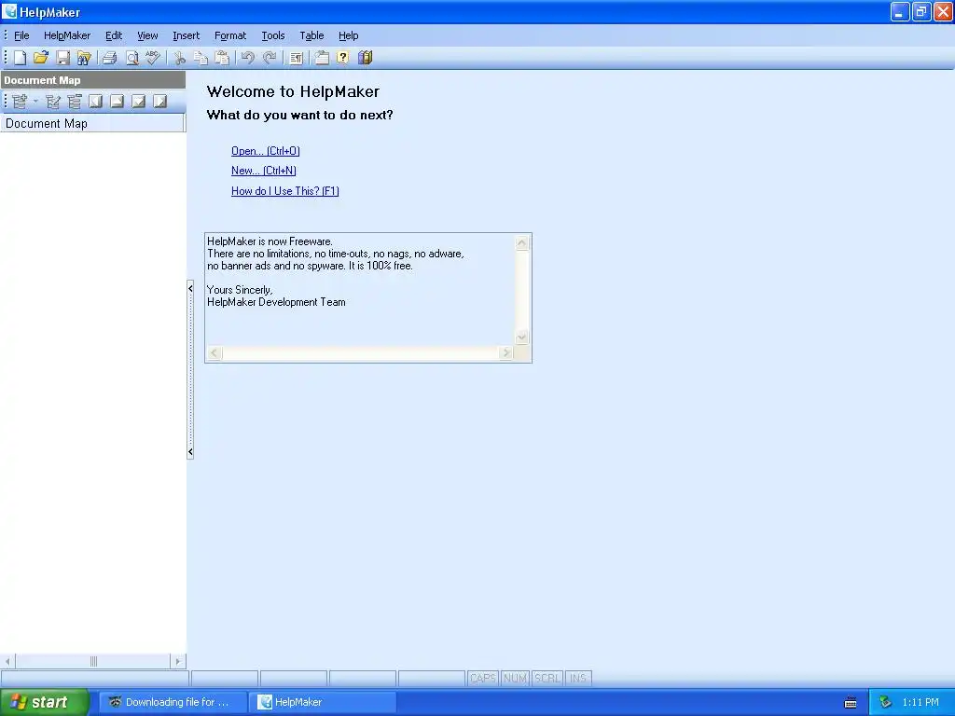955x716 pixels.
Task: Open the Insert menu
Action: click(x=186, y=36)
